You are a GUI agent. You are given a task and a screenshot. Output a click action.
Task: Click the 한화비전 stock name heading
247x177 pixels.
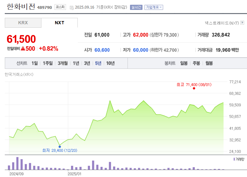(x=21, y=7)
